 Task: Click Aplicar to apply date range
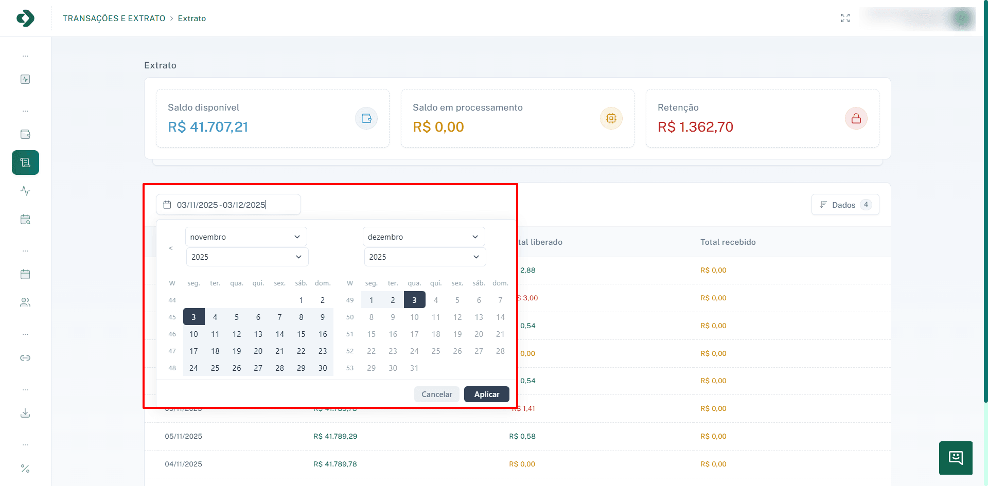click(x=486, y=394)
